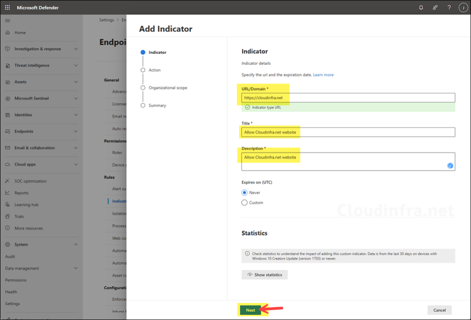The image size is (471, 320).
Task: Select the Never expiration option
Action: pyautogui.click(x=244, y=192)
